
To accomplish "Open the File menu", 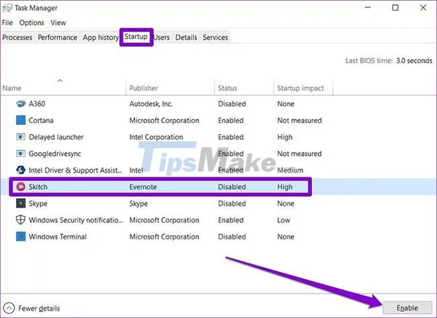I will (7, 23).
